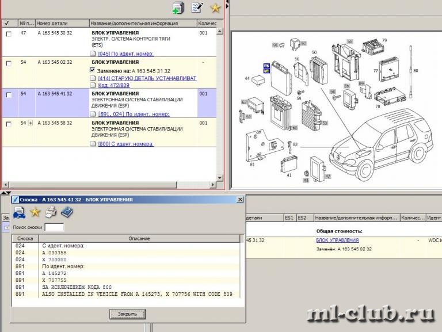Click the splitter arrows above footnote dialog
Viewport: 442px width, 332px height.
pyautogui.click(x=8, y=192)
